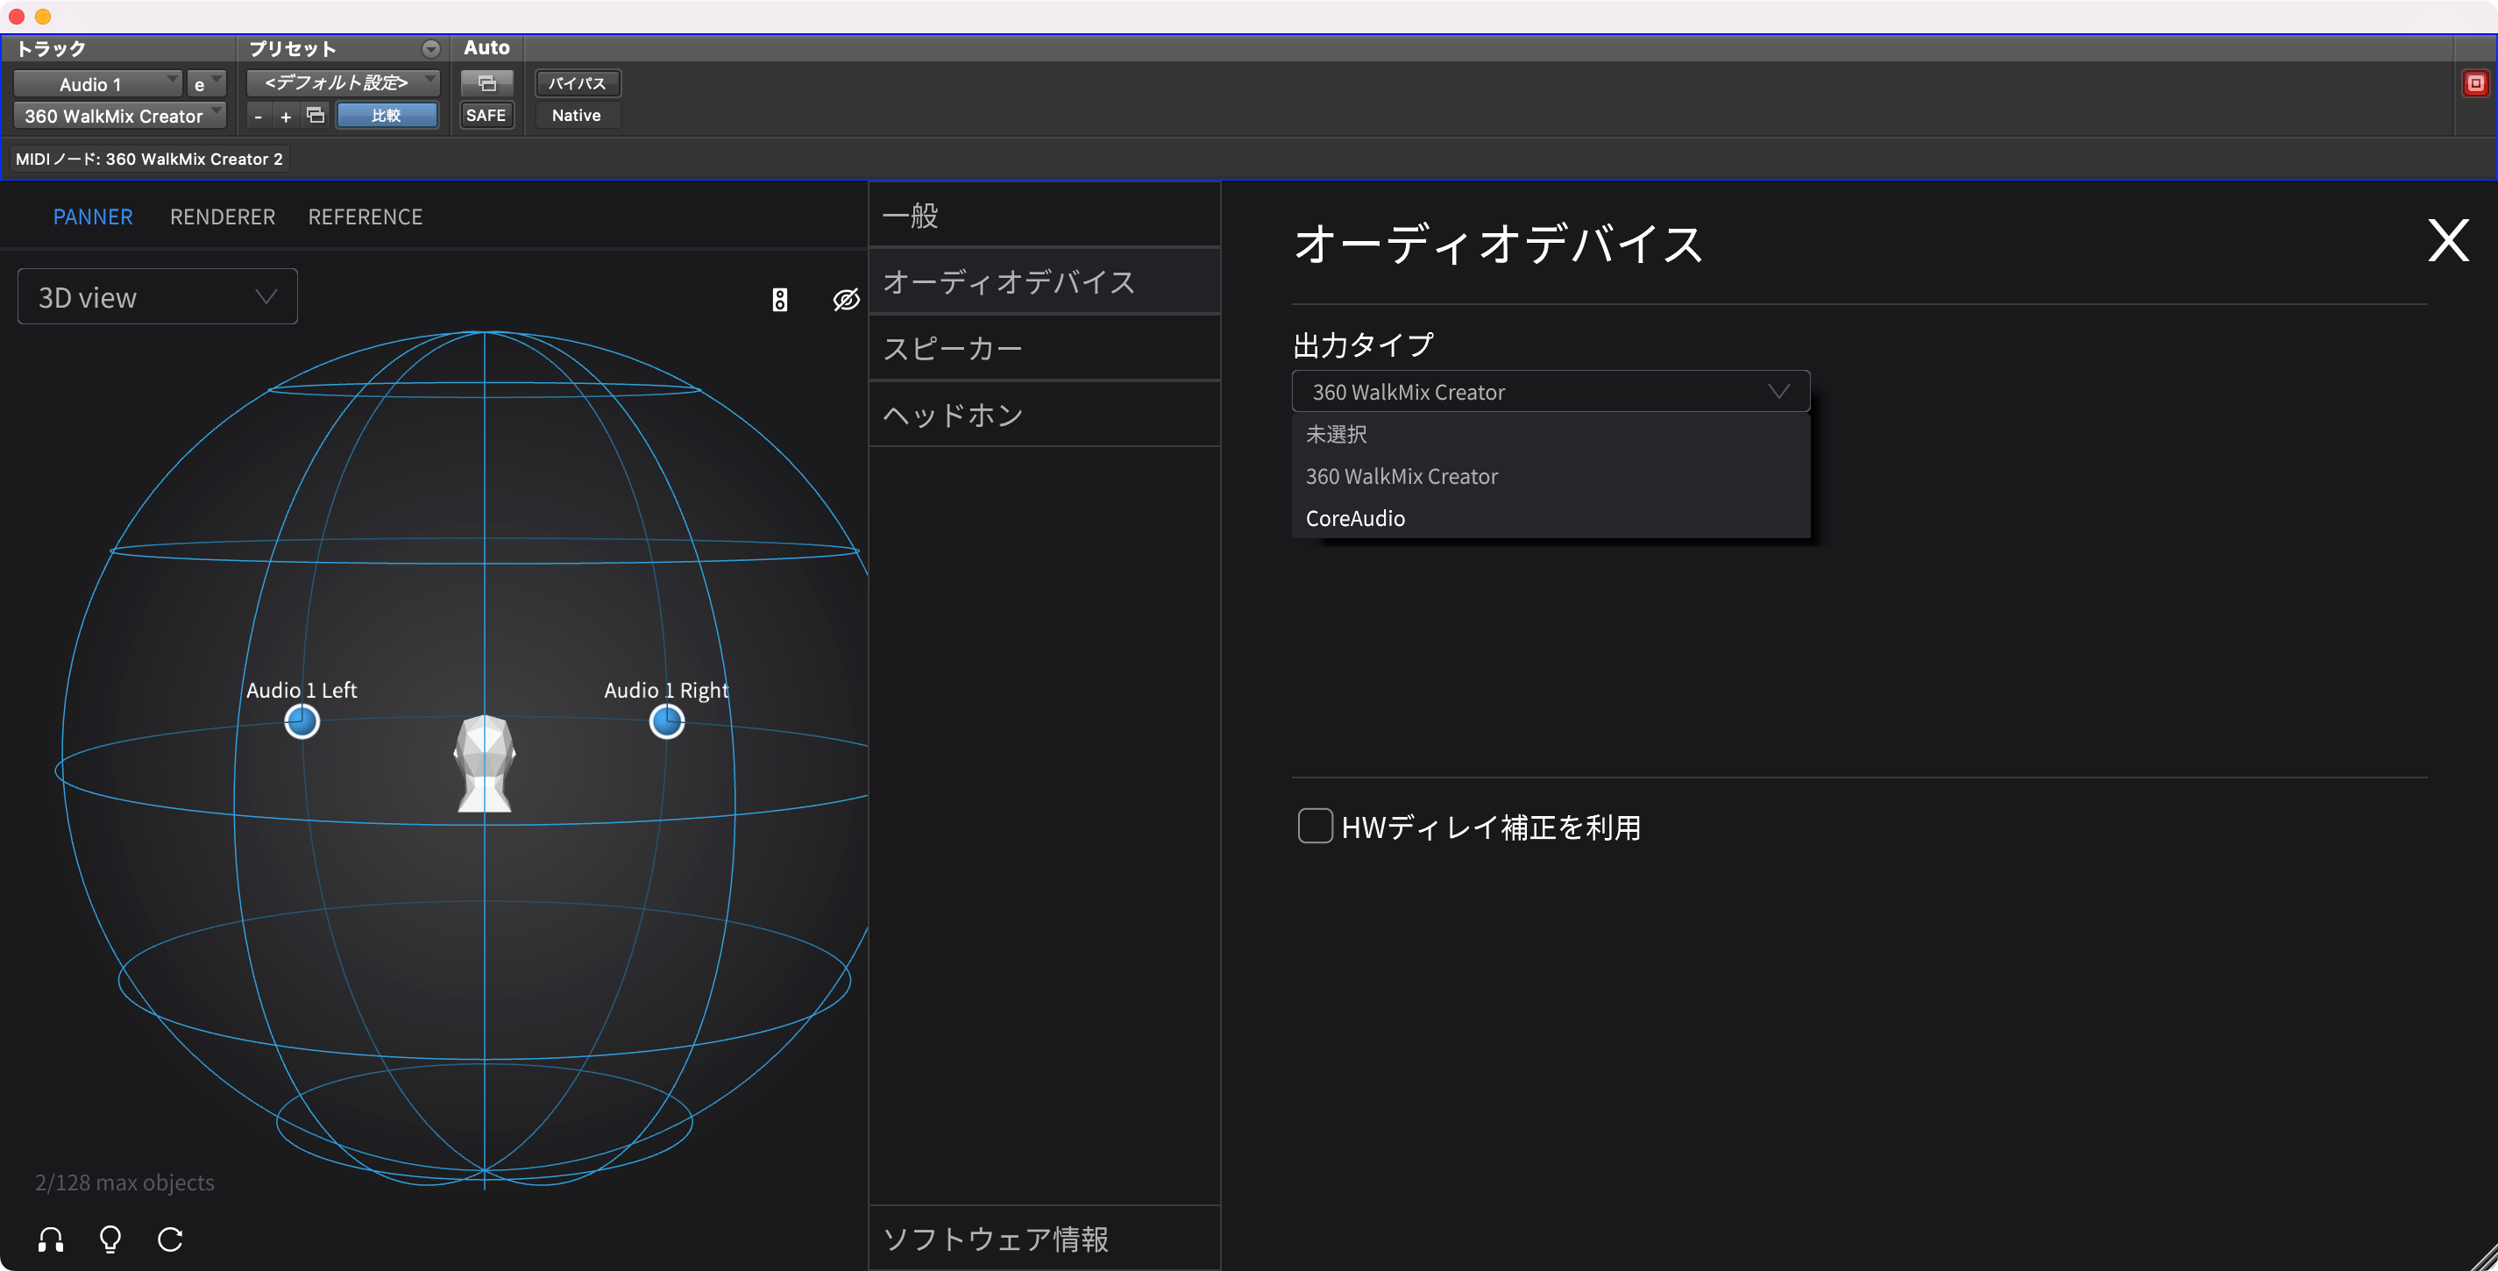This screenshot has height=1271, width=2498.
Task: Click the red target button in header
Action: (2474, 83)
